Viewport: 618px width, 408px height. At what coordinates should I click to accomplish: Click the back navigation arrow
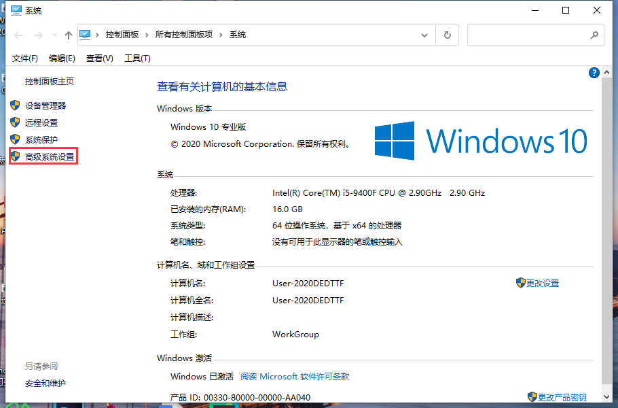(18, 35)
